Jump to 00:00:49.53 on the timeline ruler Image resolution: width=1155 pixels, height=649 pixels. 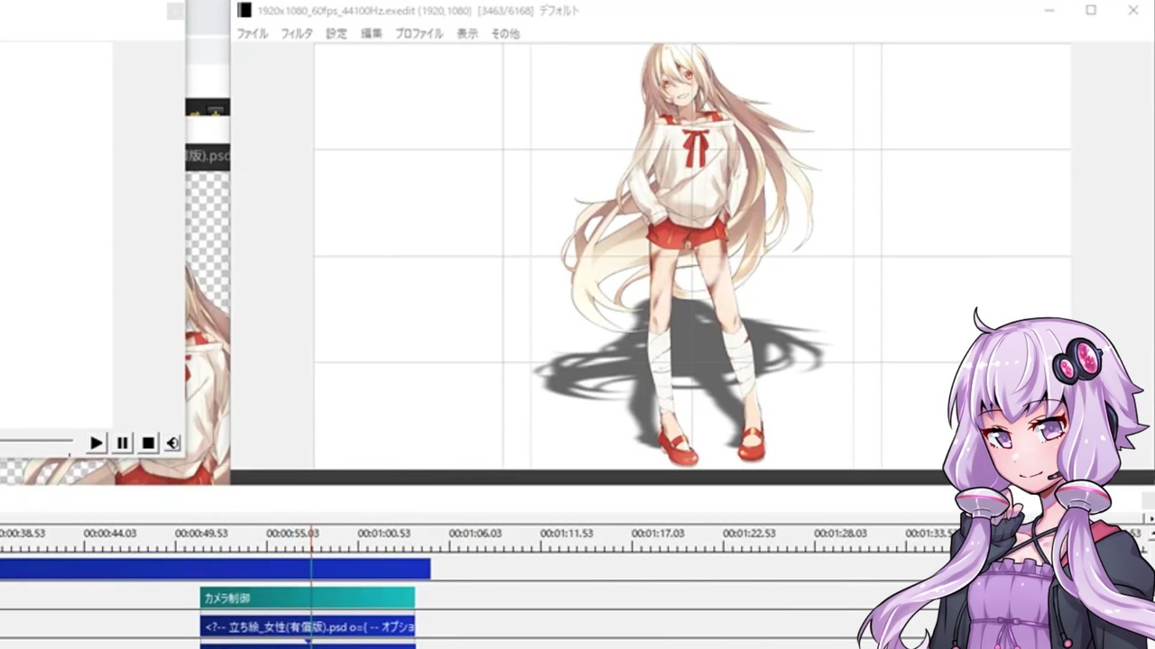[201, 534]
